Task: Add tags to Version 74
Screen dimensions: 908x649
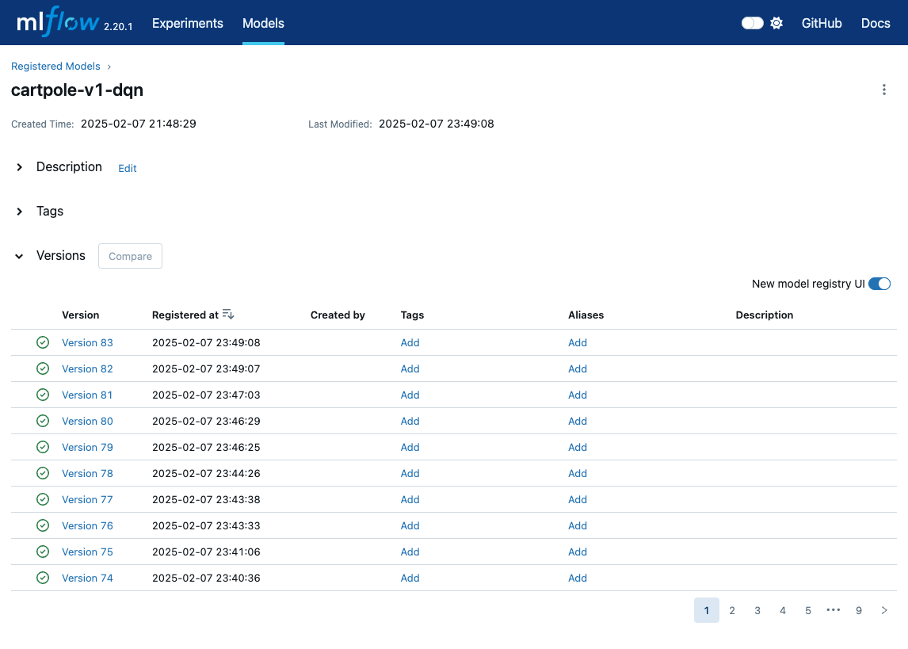Action: (410, 578)
